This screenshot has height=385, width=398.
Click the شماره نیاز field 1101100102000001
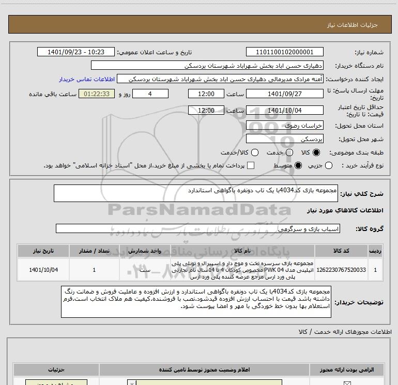coord(284,52)
